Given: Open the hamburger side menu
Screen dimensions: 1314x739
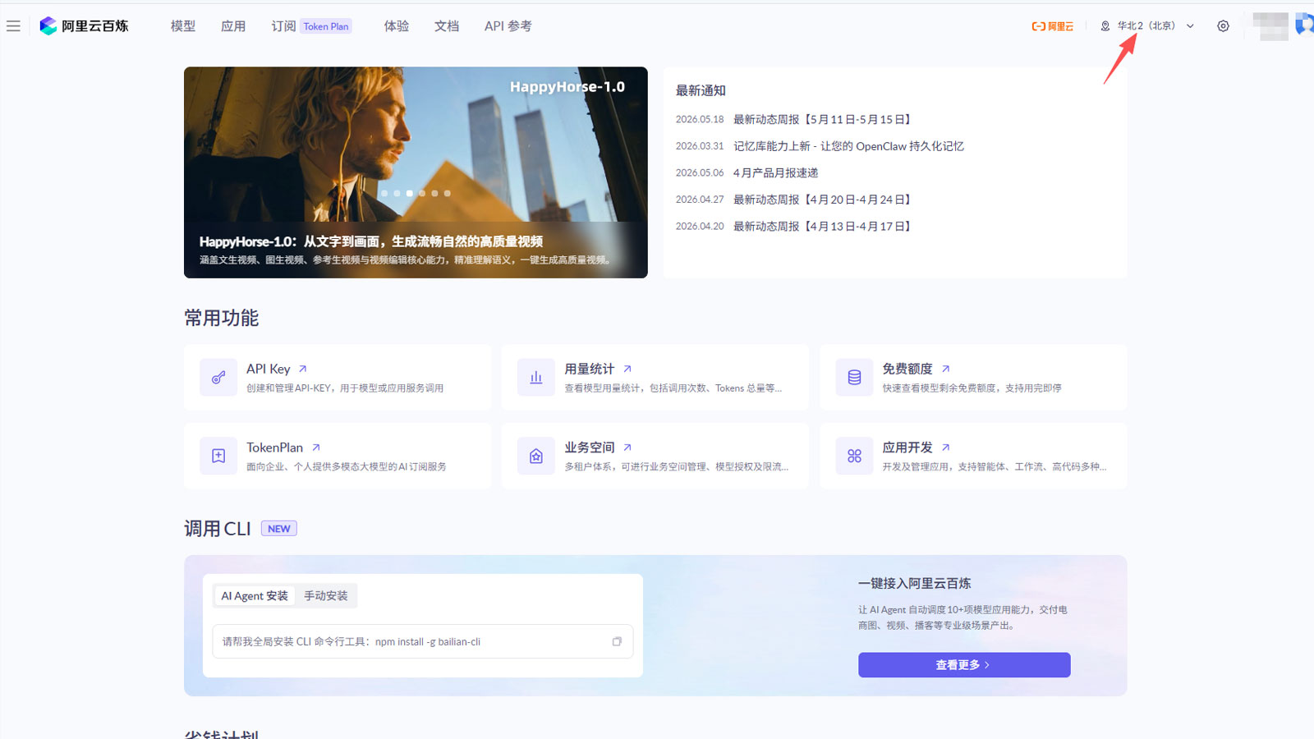Looking at the screenshot, I should click(13, 26).
